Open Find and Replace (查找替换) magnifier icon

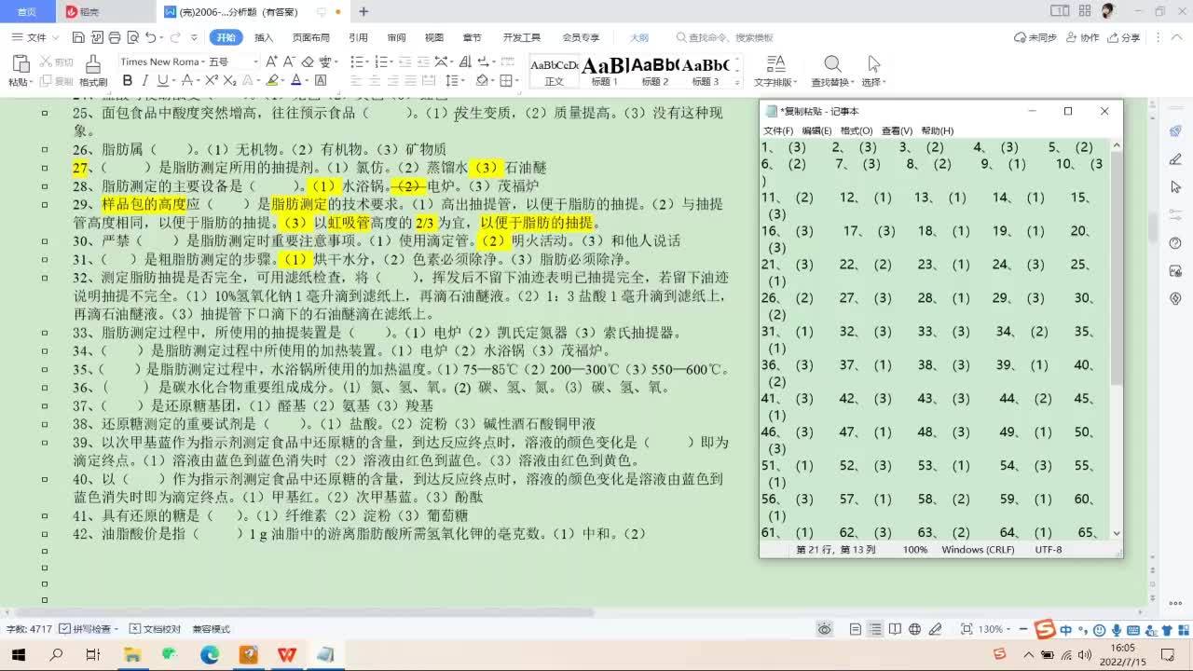(832, 69)
